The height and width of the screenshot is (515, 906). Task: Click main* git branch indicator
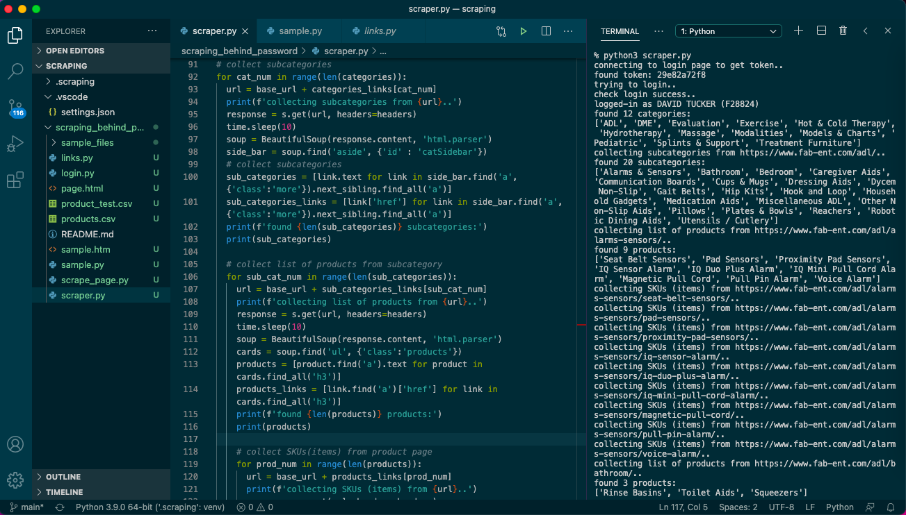[27, 507]
